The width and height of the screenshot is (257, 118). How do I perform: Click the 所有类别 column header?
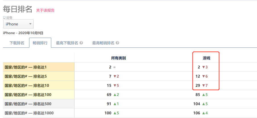click(118, 58)
